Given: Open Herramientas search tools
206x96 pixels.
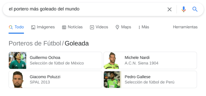Looking at the screenshot, I should (185, 27).
